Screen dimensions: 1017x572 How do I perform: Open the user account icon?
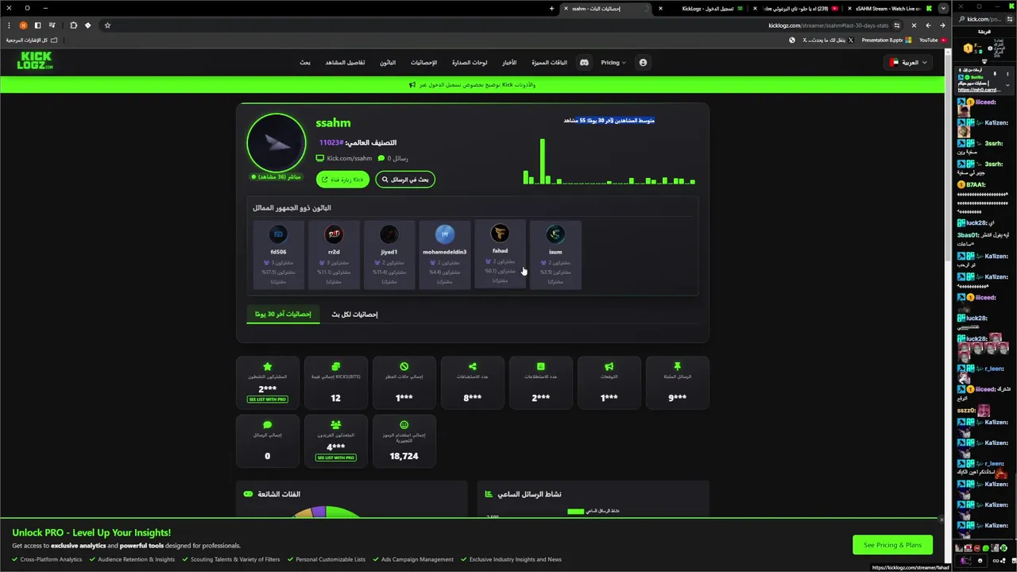click(x=643, y=62)
